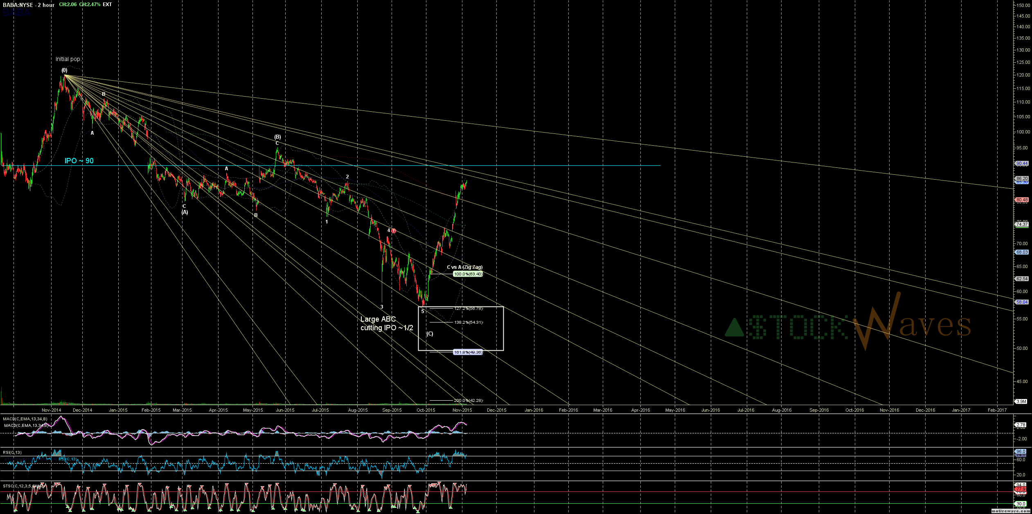This screenshot has height=514, width=1032.
Task: Click the RSI(C,13) study label
Action: tap(12, 452)
